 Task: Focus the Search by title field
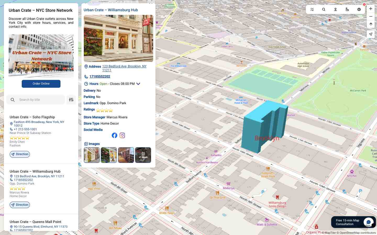[x=36, y=100]
